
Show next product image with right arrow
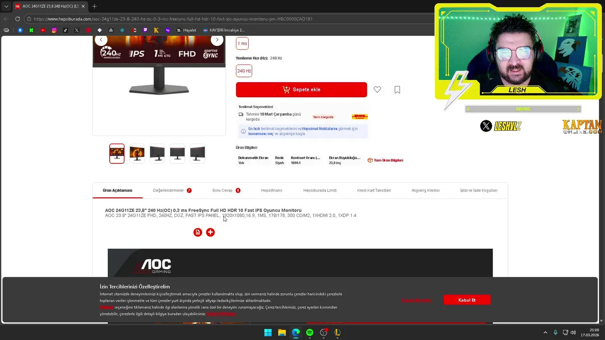[217, 40]
